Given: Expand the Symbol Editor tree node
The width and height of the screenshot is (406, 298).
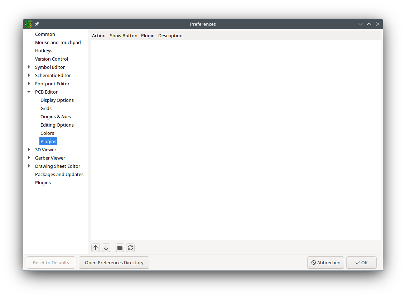Looking at the screenshot, I should [x=29, y=67].
